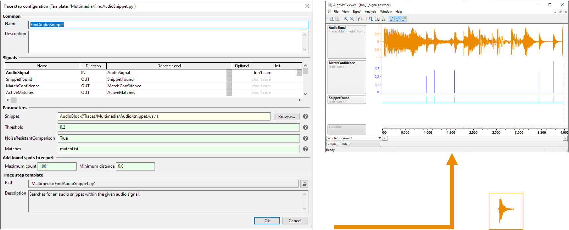
Task: Select the MatchConfidence channel panel
Action: point(347,77)
